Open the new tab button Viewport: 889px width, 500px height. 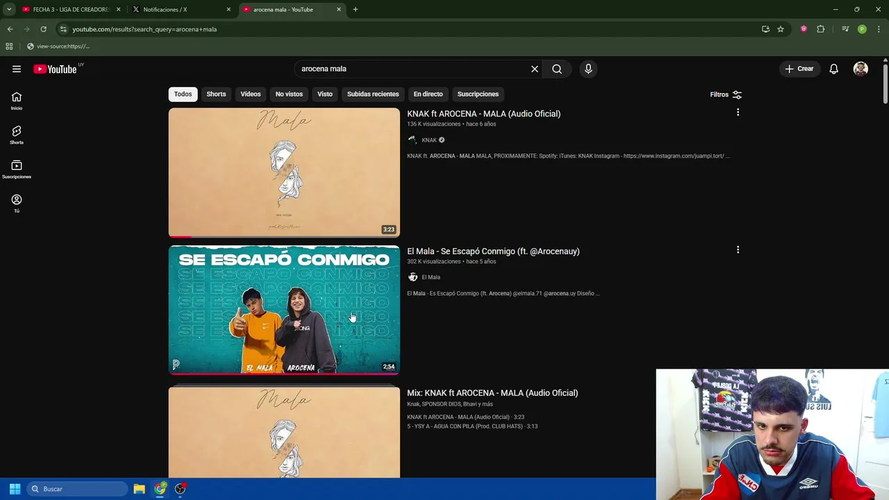pyautogui.click(x=356, y=10)
